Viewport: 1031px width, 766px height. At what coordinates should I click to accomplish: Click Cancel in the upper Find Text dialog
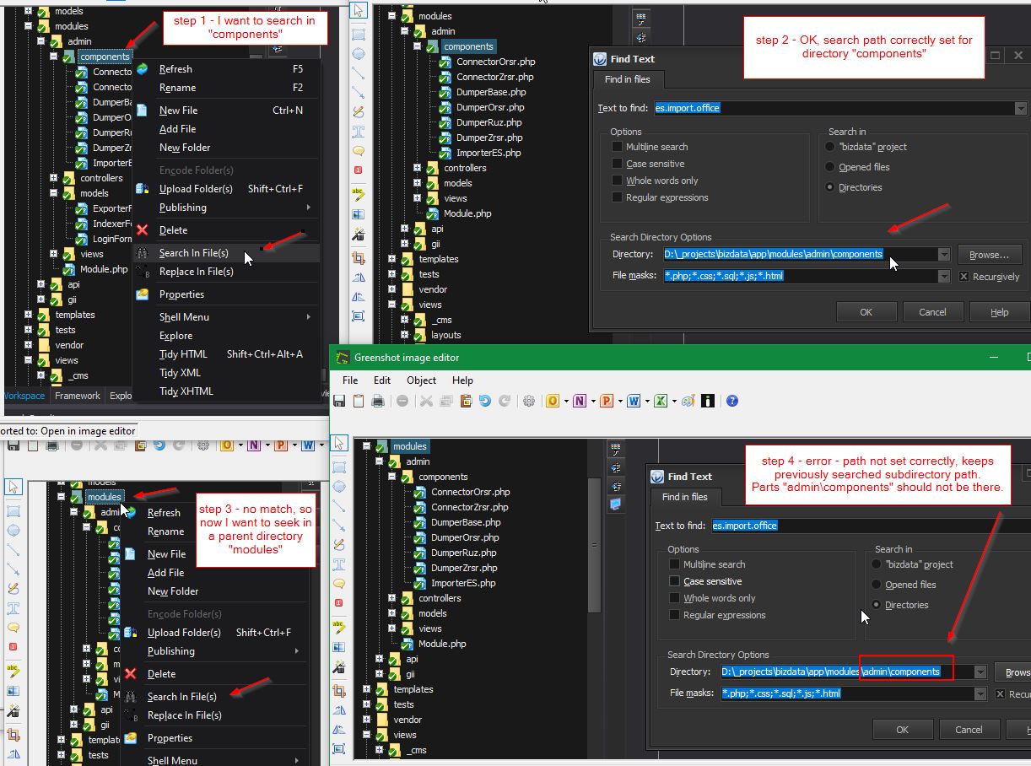point(932,312)
